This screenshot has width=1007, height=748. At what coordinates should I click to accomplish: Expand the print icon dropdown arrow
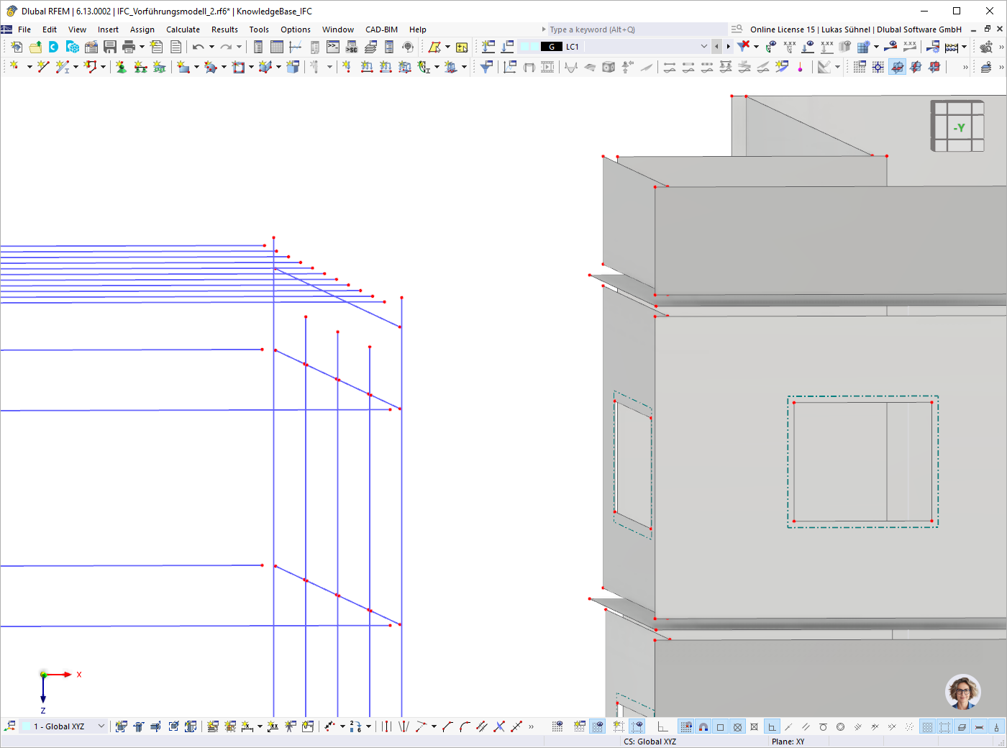click(x=142, y=47)
